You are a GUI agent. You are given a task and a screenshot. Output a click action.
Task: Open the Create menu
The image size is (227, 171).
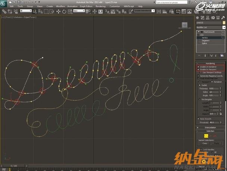(x=50, y=6)
